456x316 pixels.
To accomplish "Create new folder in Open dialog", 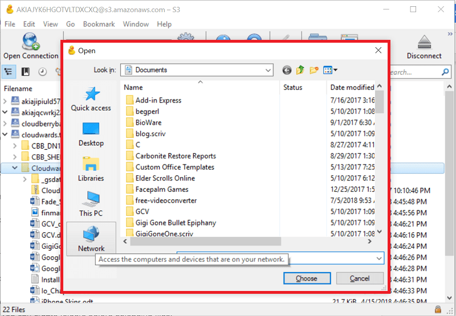I will click(x=314, y=70).
